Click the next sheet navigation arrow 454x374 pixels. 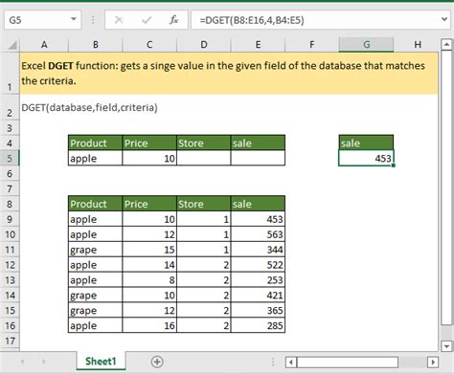coord(44,362)
